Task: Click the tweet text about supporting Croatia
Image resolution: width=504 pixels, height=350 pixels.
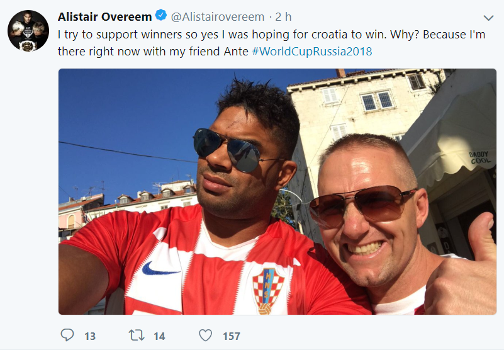Action: (272, 43)
